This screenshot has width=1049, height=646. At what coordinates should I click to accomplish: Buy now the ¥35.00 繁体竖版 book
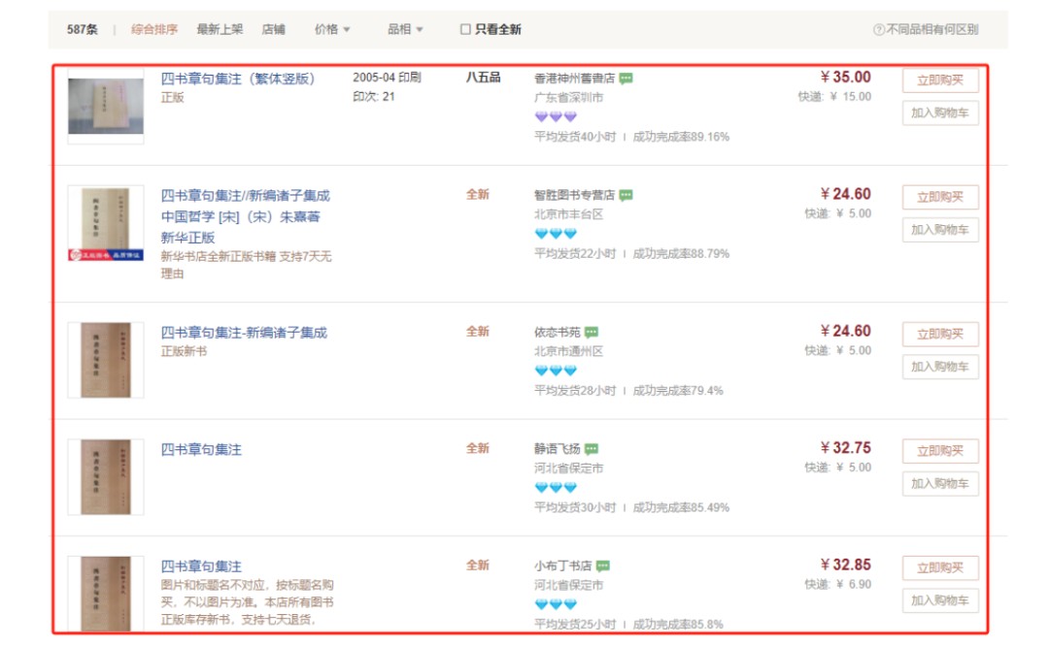click(x=939, y=81)
